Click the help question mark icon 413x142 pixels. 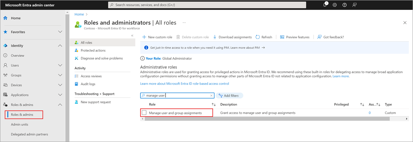[344, 5]
